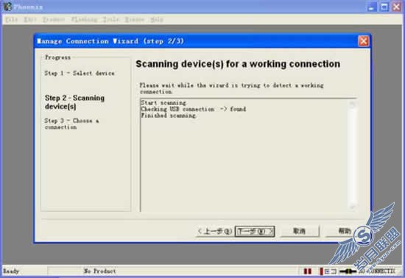The image size is (405, 278).
Task: Open the Window menu
Action: pos(135,20)
